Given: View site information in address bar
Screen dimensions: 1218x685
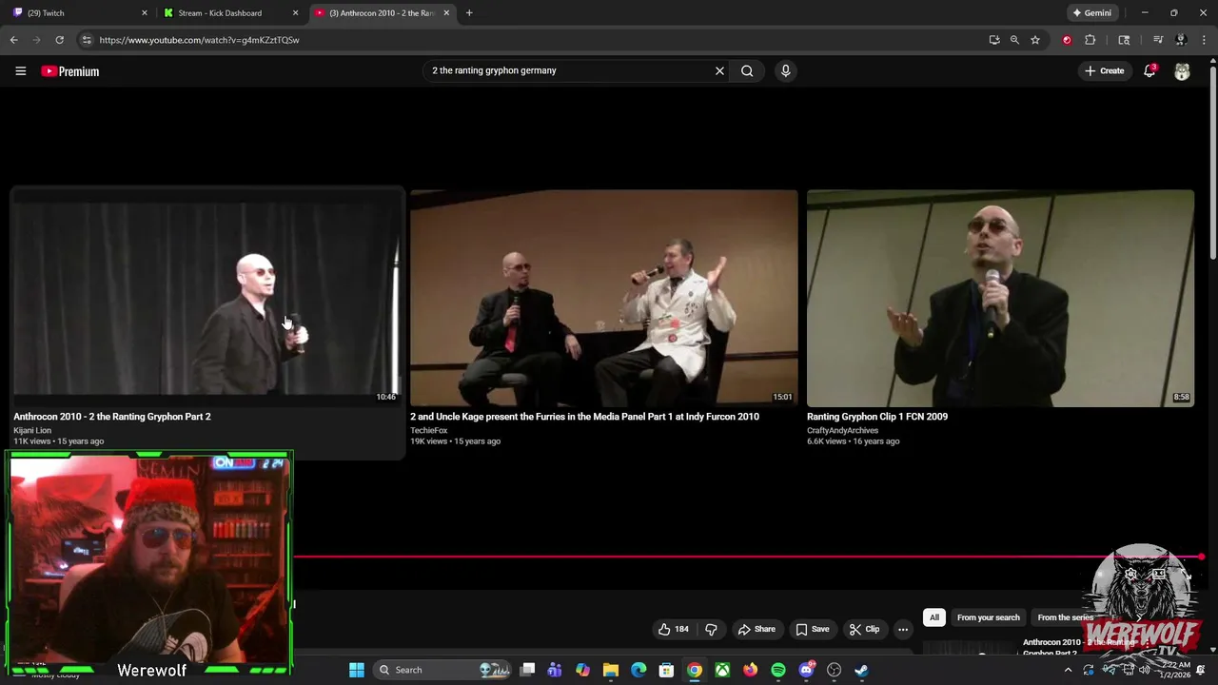Looking at the screenshot, I should point(87,40).
